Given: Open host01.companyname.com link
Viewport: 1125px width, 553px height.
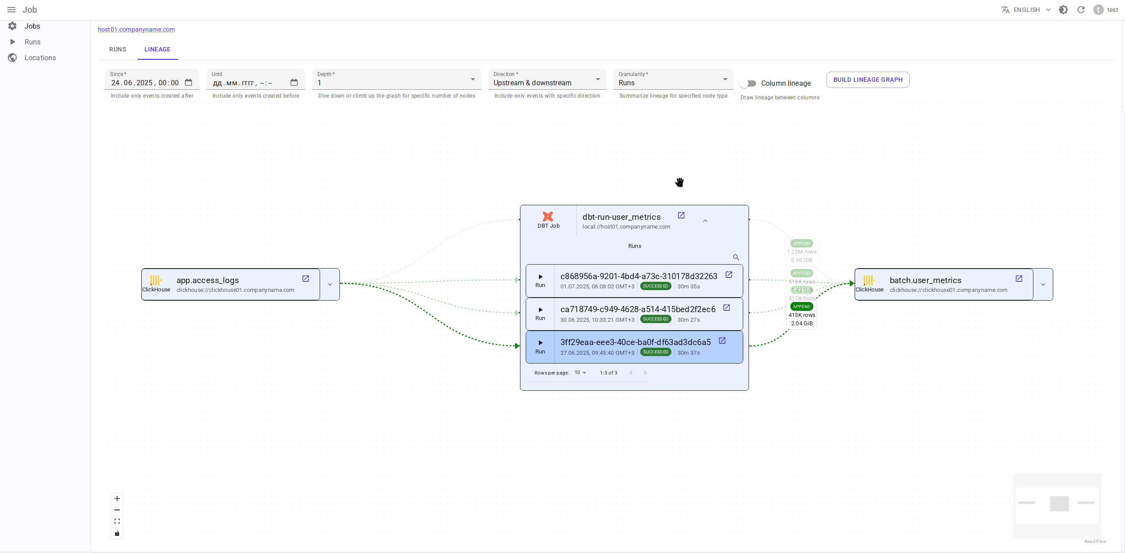Looking at the screenshot, I should click(136, 29).
